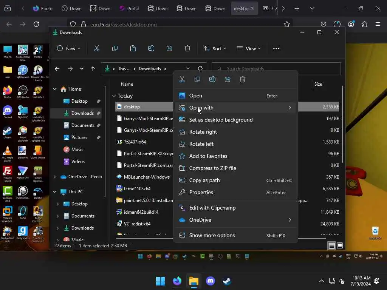This screenshot has height=290, width=387.
Task: Select Add to Favorites
Action: click(236, 156)
